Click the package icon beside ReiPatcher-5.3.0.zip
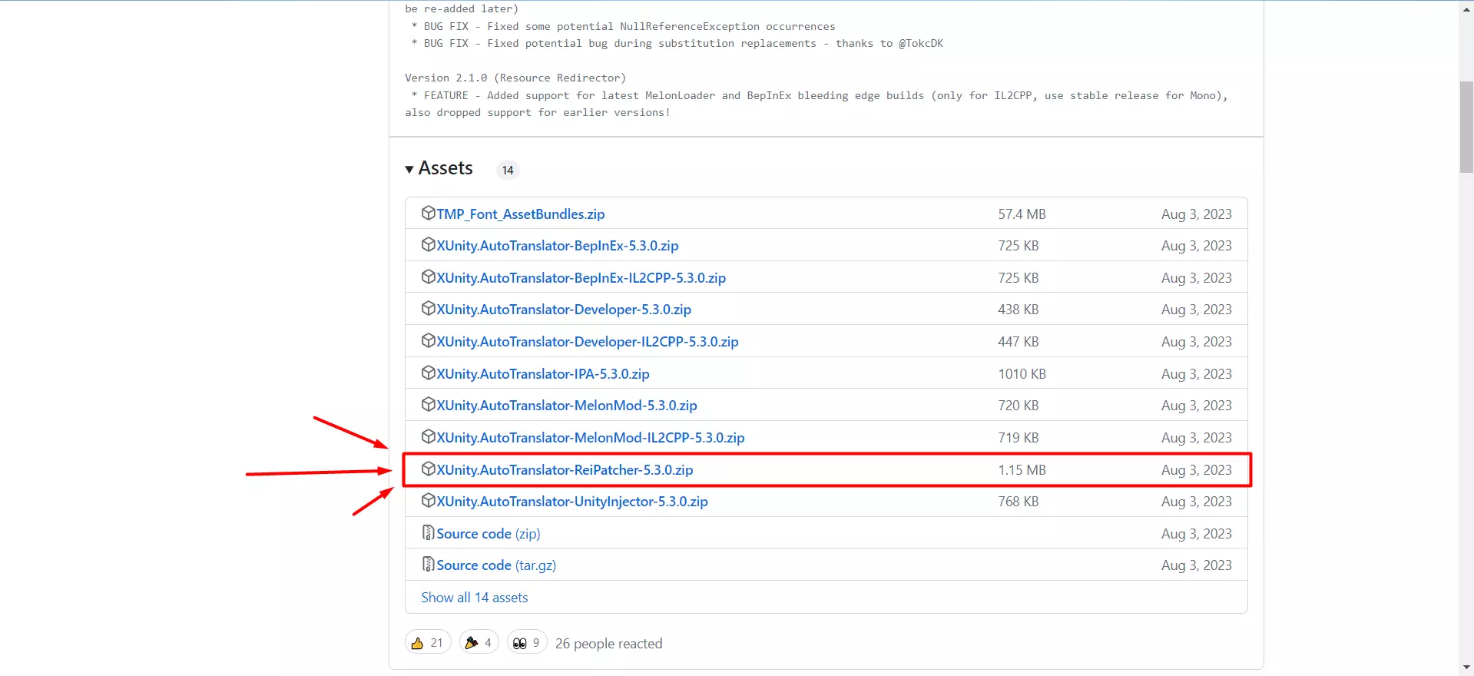This screenshot has width=1474, height=676. click(429, 469)
